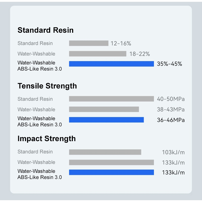This screenshot has width=202, height=202.
Task: Click the bold "Standard Resin" section heading
Action: coord(46,30)
